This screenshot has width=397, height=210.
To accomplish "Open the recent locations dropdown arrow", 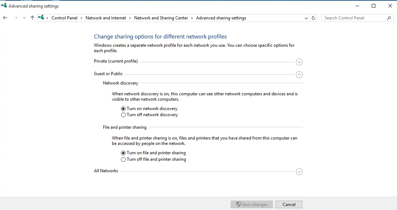I will tap(24, 18).
